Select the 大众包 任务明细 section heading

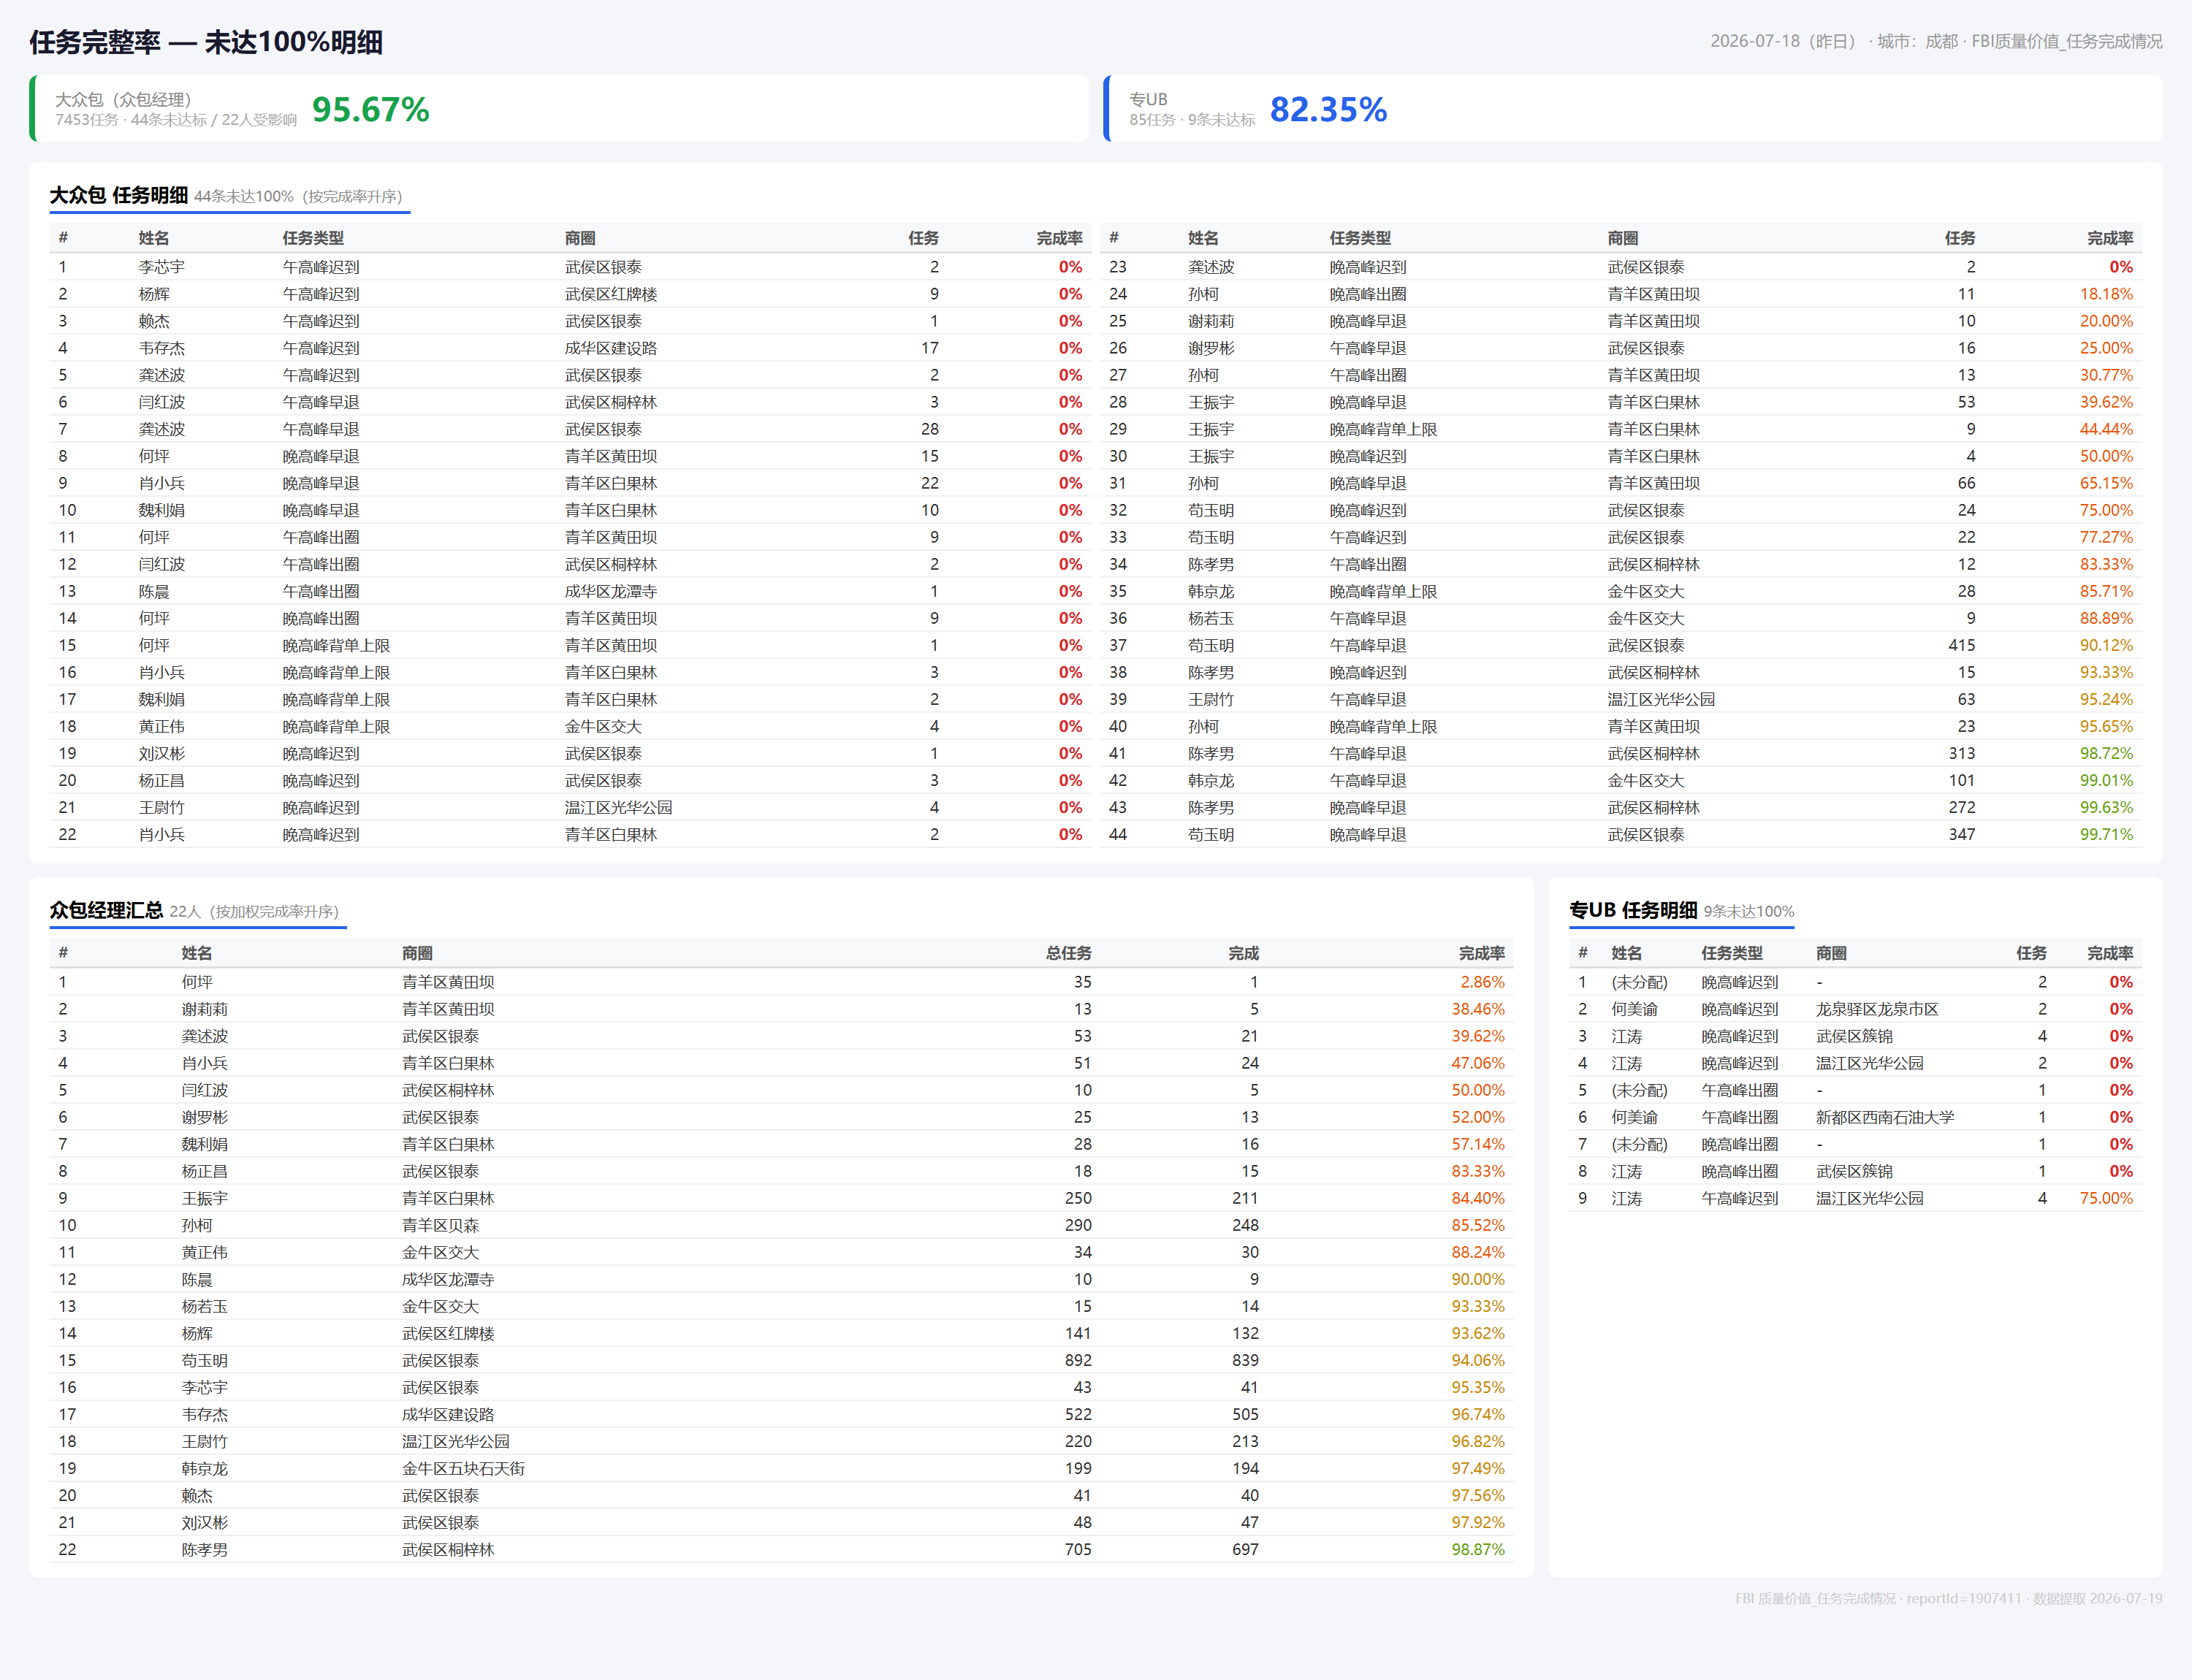(x=119, y=195)
